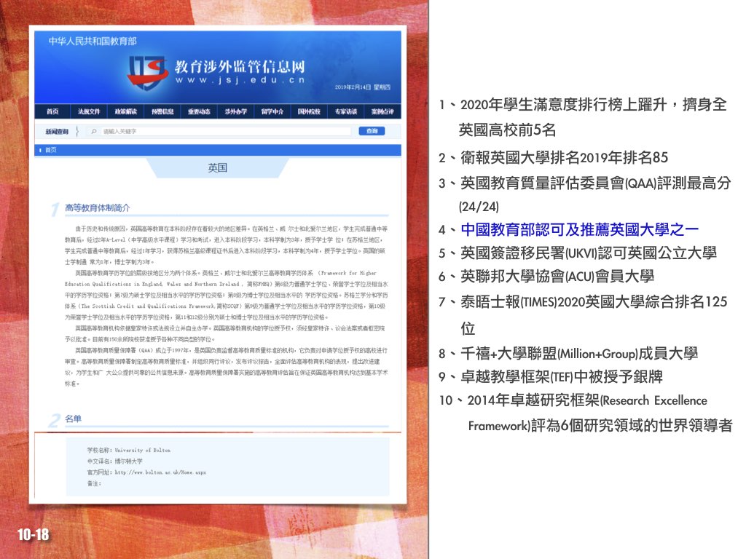Open the 重要动态 navigation item
This screenshot has height=559, width=746.
[x=199, y=111]
